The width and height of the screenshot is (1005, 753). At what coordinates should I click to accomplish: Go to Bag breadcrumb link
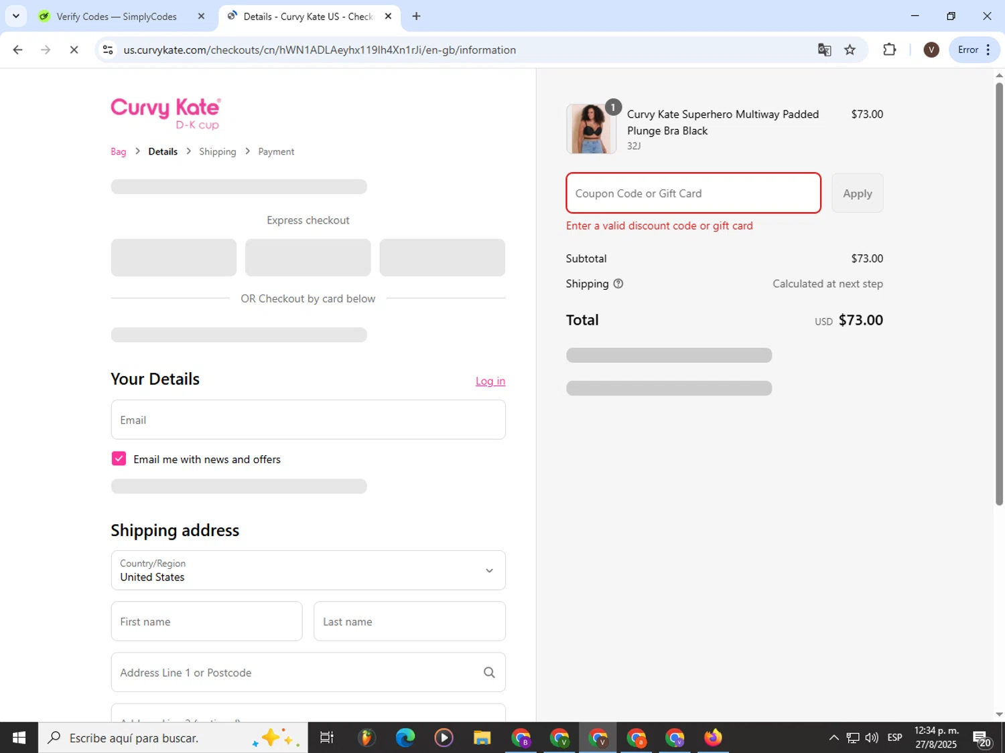(119, 152)
